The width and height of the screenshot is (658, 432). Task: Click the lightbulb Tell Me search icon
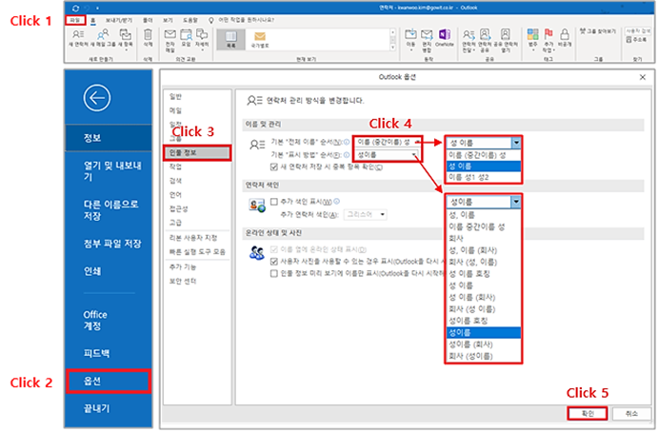tap(211, 20)
